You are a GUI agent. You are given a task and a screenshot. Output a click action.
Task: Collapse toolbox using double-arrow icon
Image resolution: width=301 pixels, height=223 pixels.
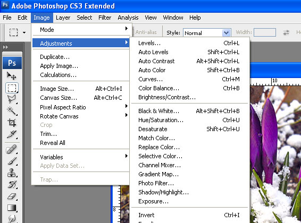pyautogui.click(x=5, y=47)
